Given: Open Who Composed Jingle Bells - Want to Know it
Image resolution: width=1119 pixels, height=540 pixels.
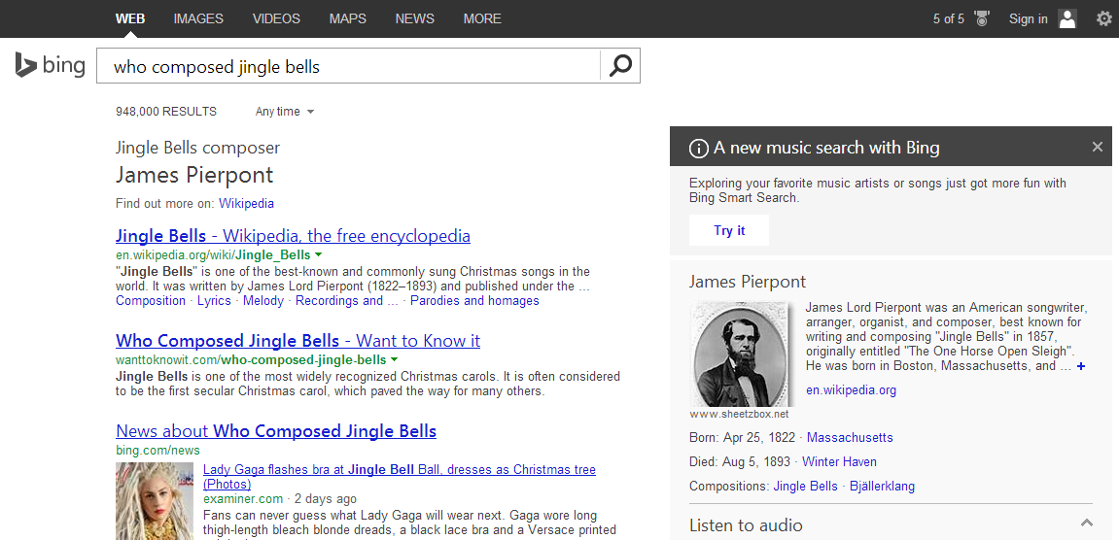Looking at the screenshot, I should 297,340.
